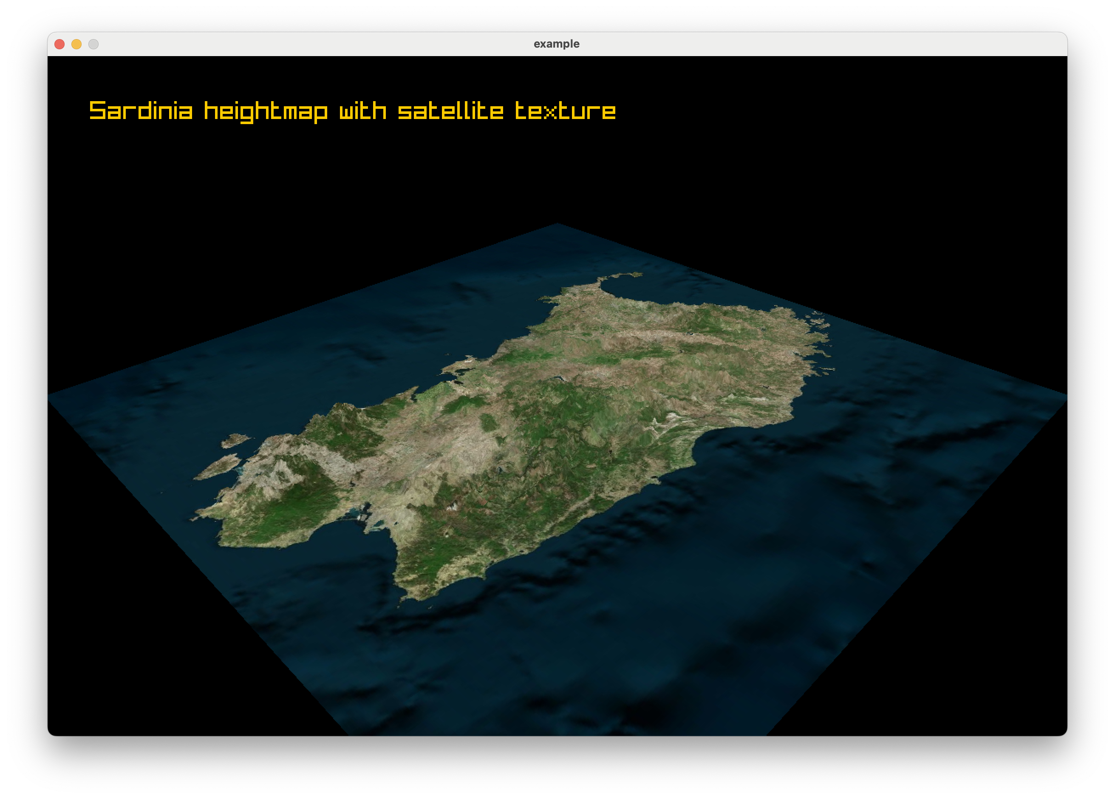Image resolution: width=1115 pixels, height=799 pixels.
Task: Minimize the window using yellow button
Action: [x=76, y=44]
